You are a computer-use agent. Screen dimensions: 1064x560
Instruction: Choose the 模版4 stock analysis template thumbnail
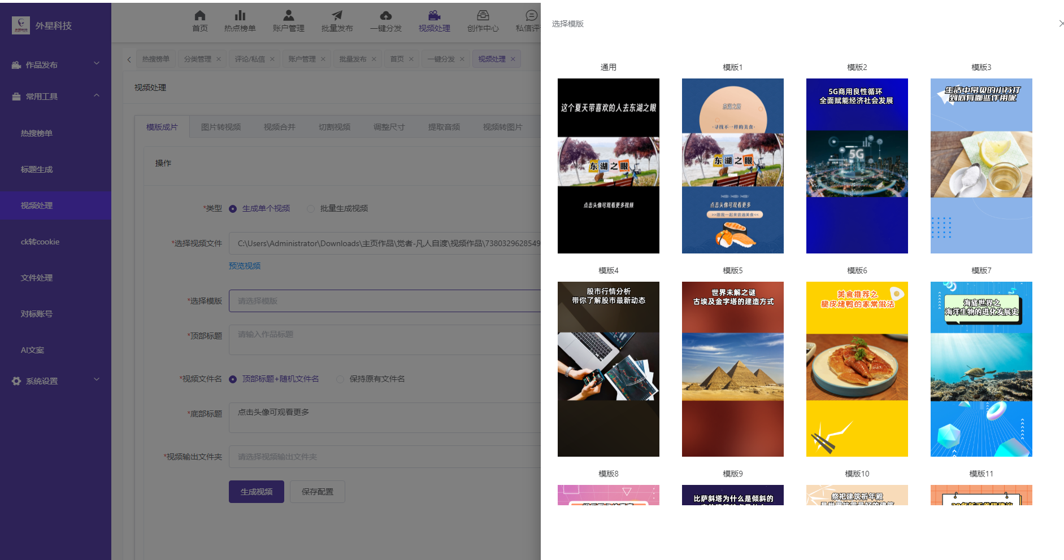pyautogui.click(x=609, y=369)
